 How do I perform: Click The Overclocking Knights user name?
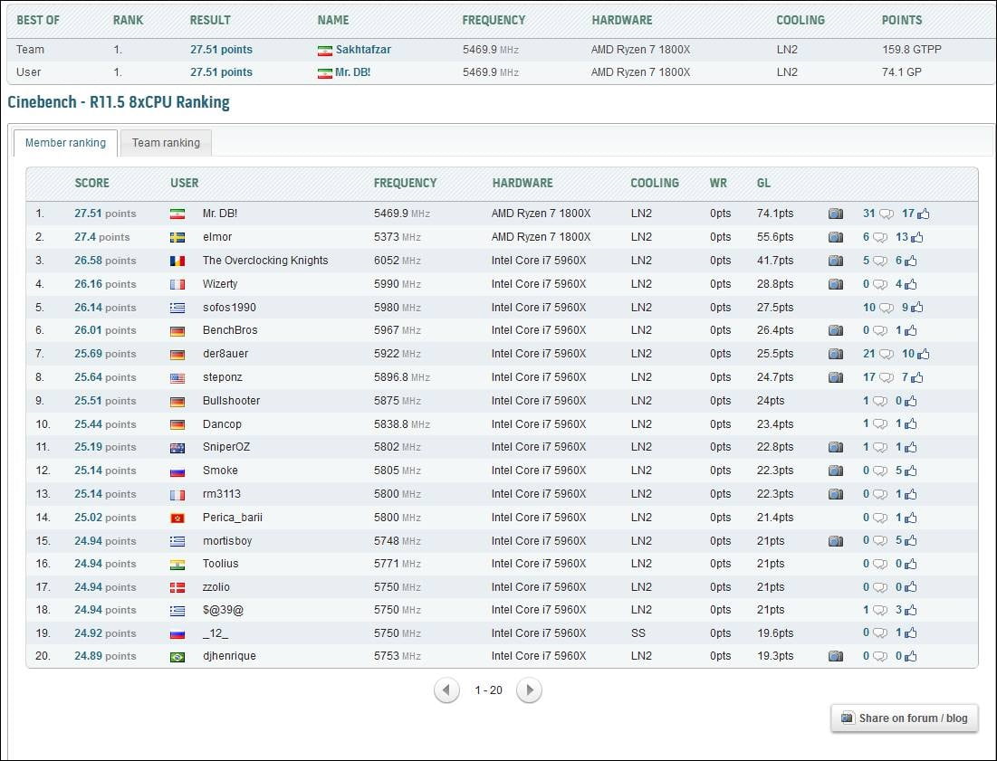coord(265,261)
